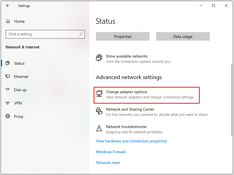Click the Ethernet adapter icon
The height and width of the screenshot is (175, 234).
coord(8,77)
